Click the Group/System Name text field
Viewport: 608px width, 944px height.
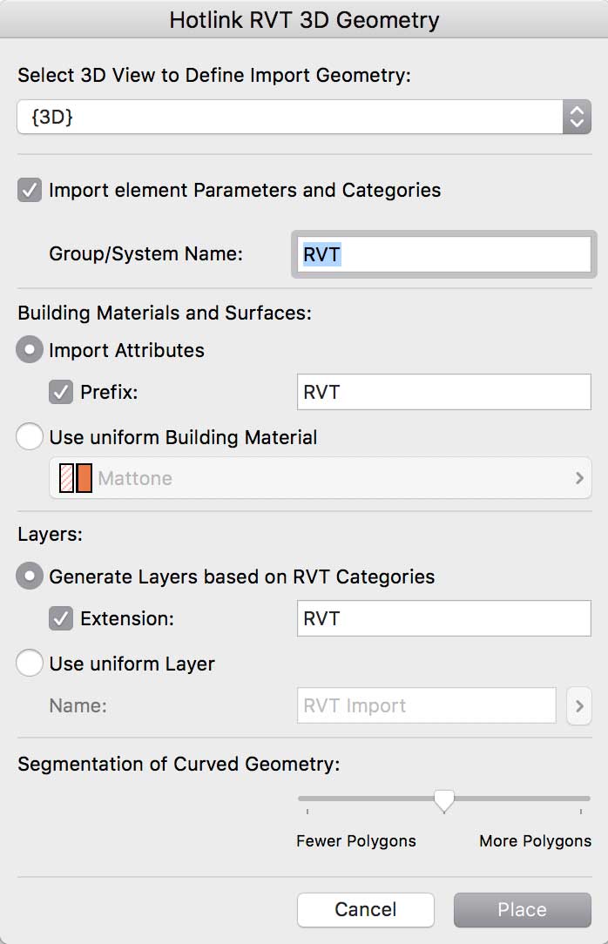point(443,253)
